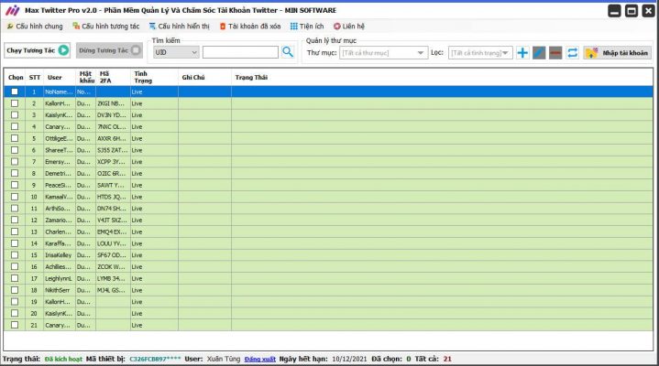Screen dimensions: 659x366
Task: Click the blue plus add-folder icon
Action: 522,53
